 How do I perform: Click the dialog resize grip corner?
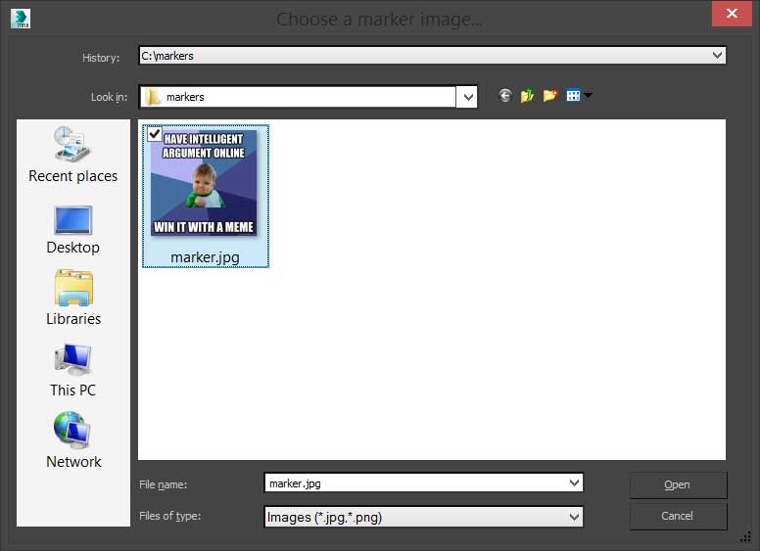click(746, 537)
